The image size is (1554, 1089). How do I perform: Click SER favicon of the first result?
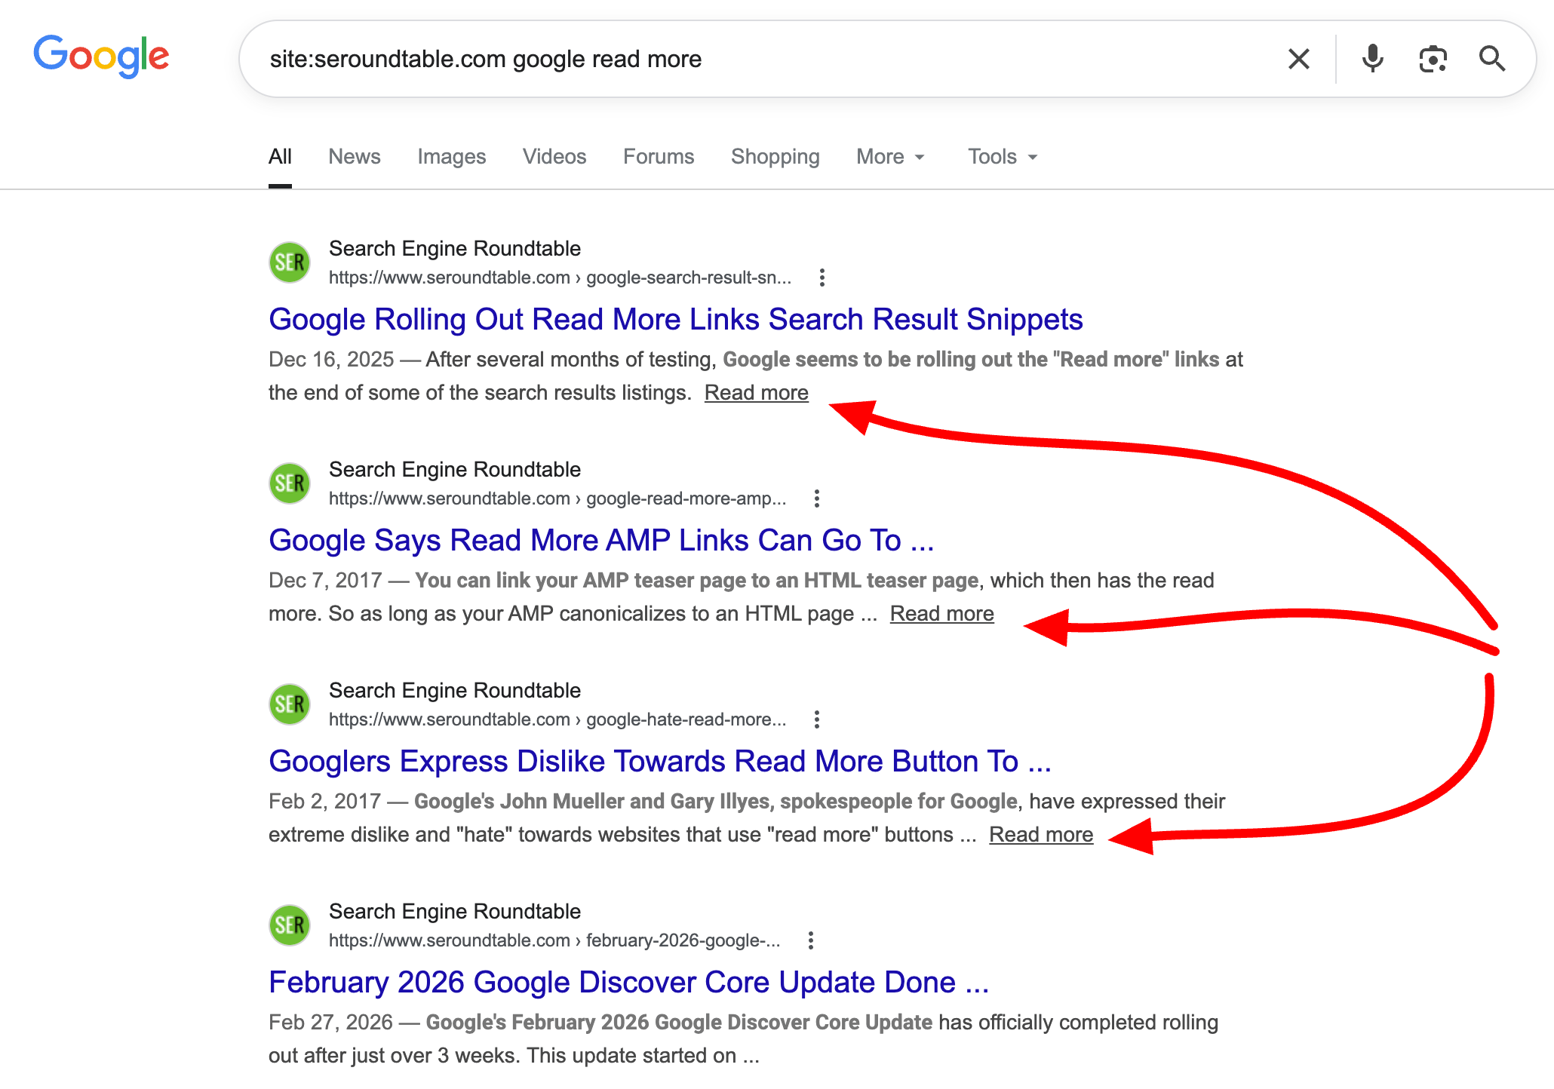[x=290, y=262]
